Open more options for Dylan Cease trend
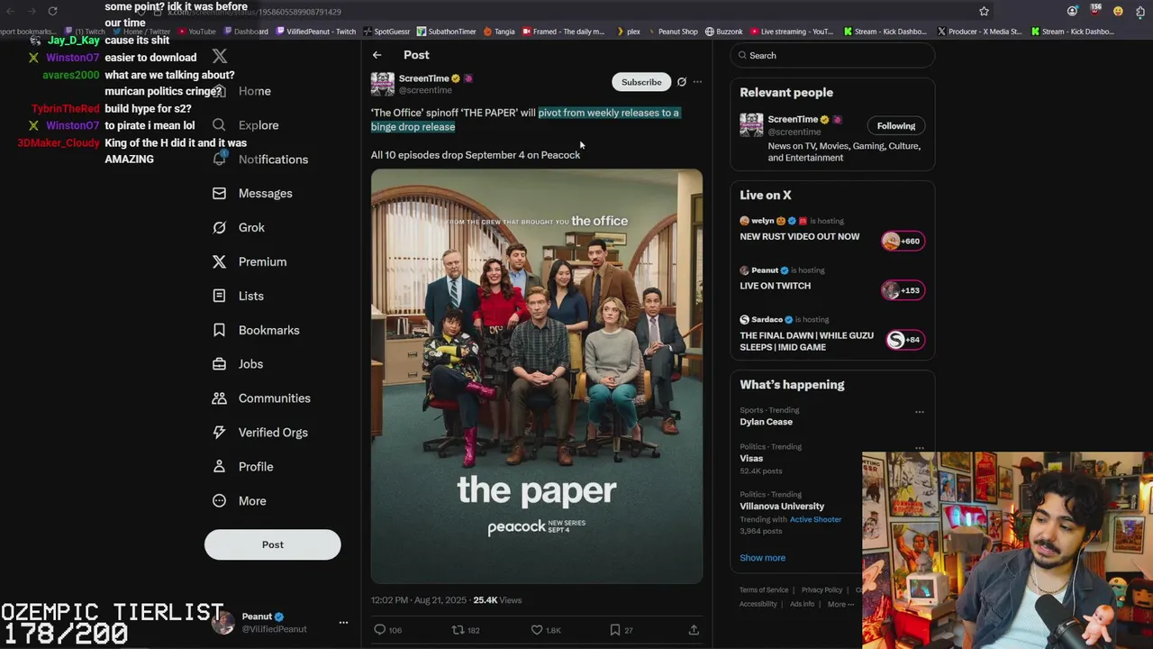1153x649 pixels. pyautogui.click(x=920, y=412)
